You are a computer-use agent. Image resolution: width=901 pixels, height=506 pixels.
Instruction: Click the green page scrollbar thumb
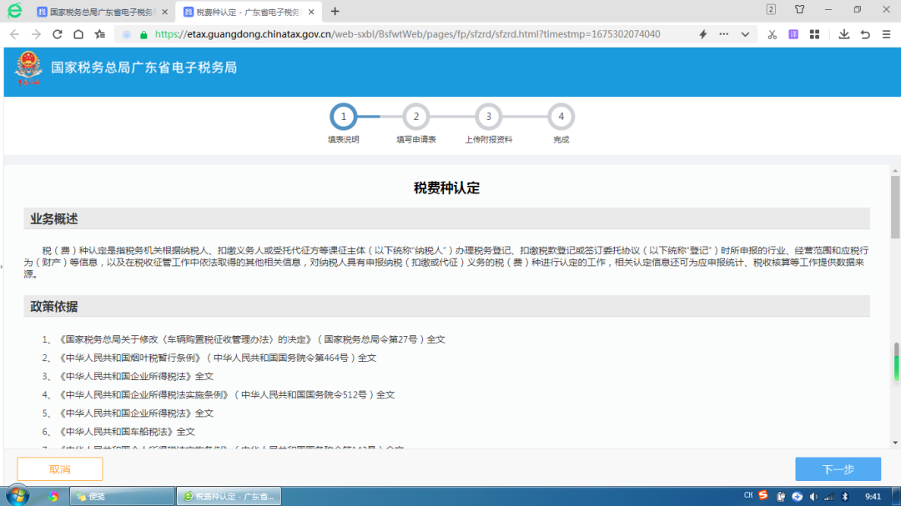click(896, 362)
